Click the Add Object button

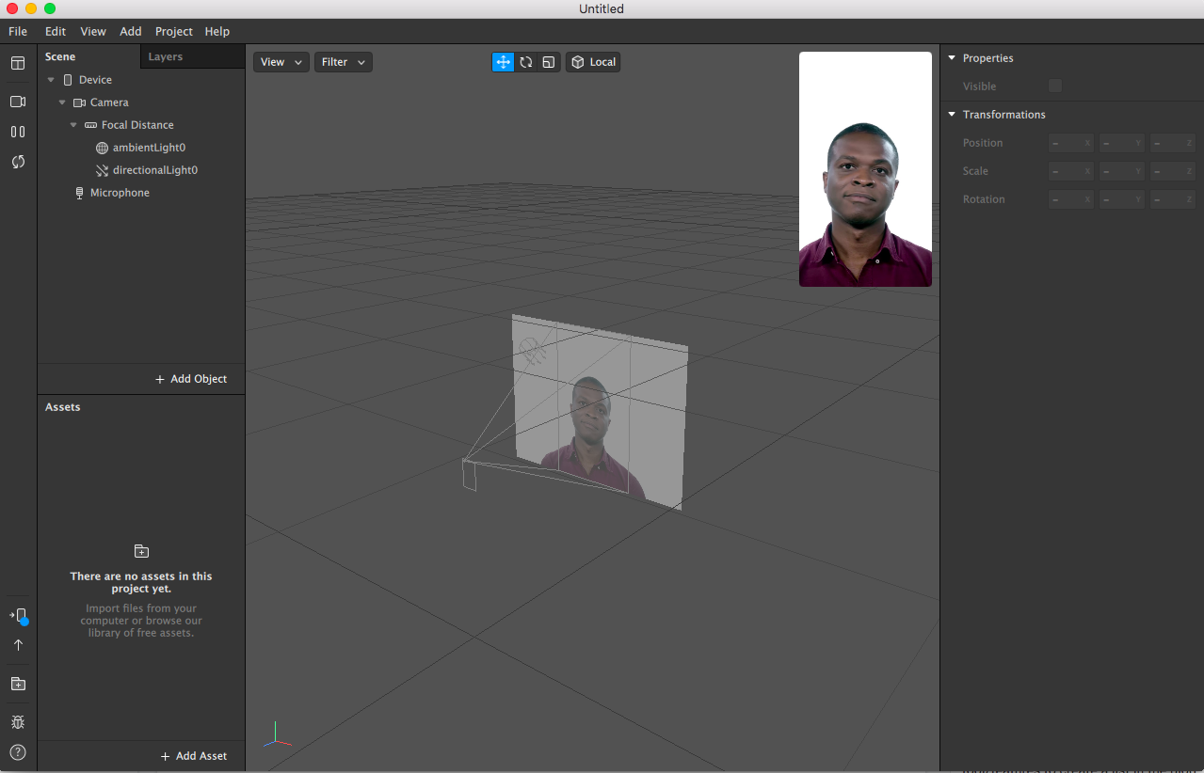click(x=191, y=379)
